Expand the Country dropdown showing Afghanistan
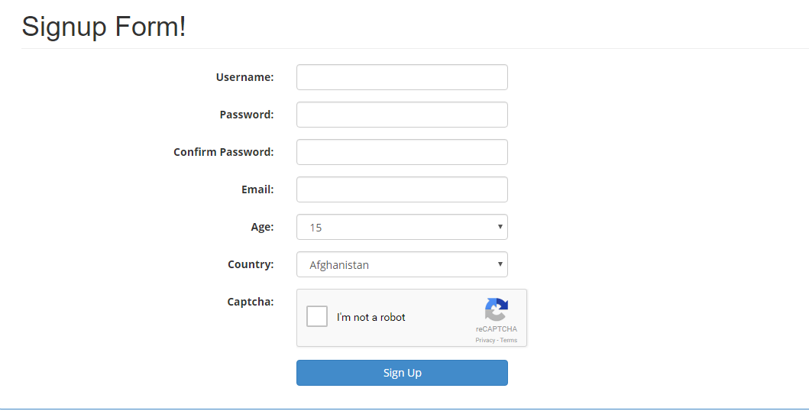Image resolution: width=809 pixels, height=411 pixels. (x=402, y=264)
